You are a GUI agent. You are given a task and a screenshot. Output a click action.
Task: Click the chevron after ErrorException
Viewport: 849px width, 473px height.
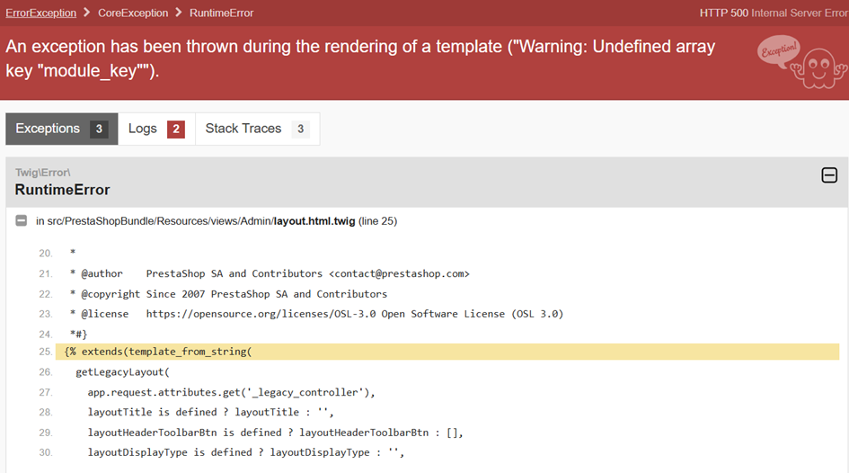pos(87,13)
